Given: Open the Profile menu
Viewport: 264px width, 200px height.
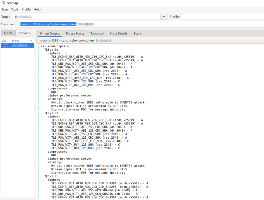Looking at the screenshot, I should coord(26,9).
